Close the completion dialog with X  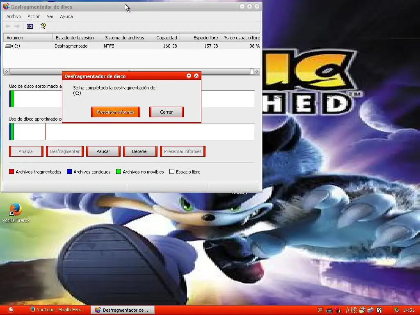[x=196, y=76]
